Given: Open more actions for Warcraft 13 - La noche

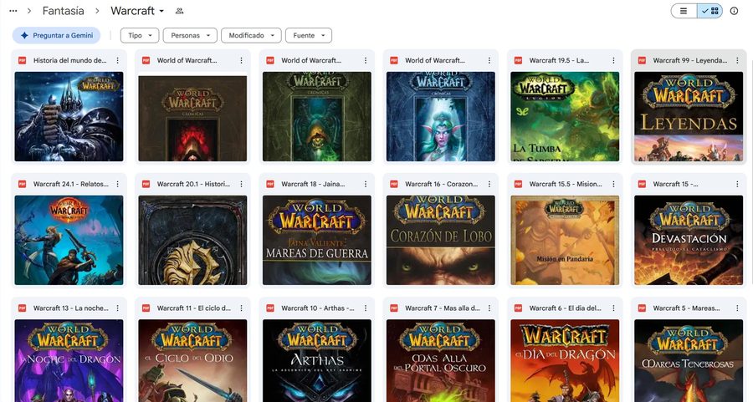Looking at the screenshot, I should click(x=118, y=308).
